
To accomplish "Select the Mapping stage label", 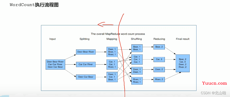I will (x=112, y=39).
